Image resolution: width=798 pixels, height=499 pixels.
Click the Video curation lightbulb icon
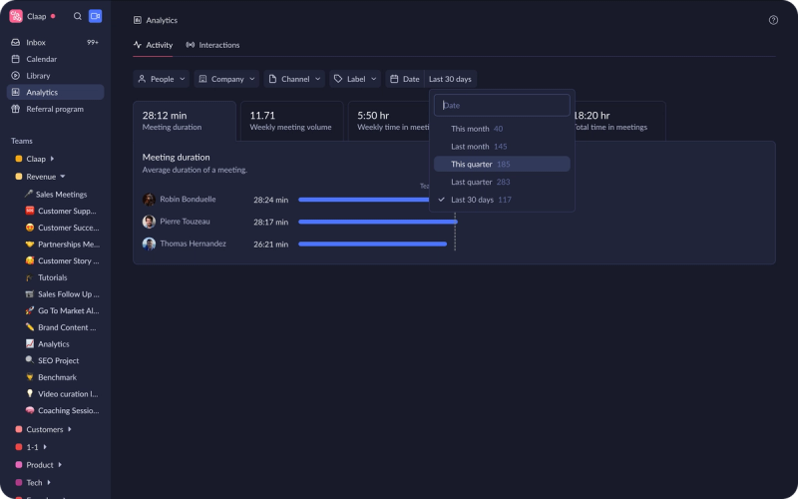click(30, 393)
